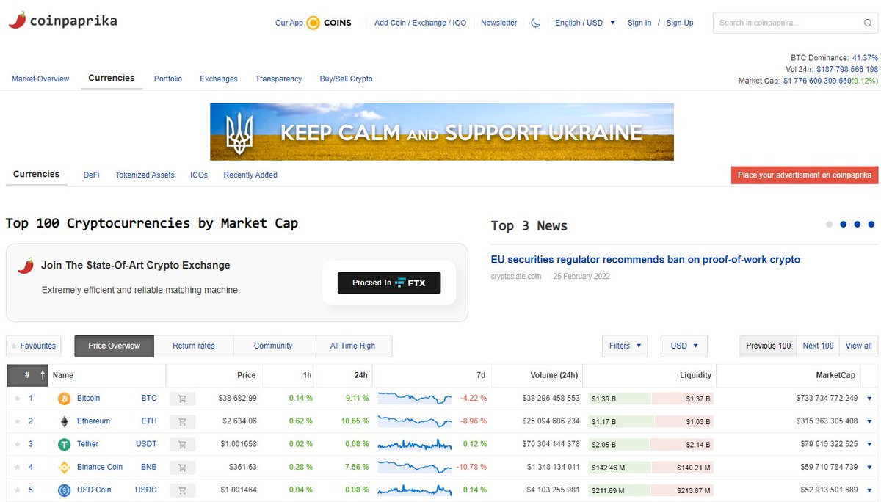
Task: Click the Binance Coin BNB logo
Action: pos(65,467)
